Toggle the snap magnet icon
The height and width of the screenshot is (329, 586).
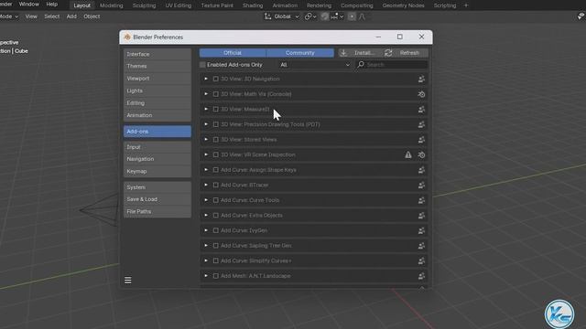[324, 16]
